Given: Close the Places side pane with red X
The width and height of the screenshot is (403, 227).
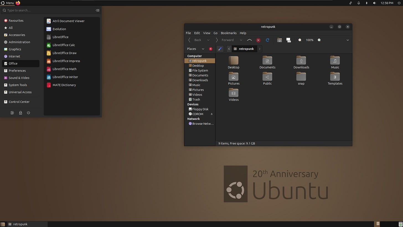Looking at the screenshot, I should pyautogui.click(x=210, y=49).
